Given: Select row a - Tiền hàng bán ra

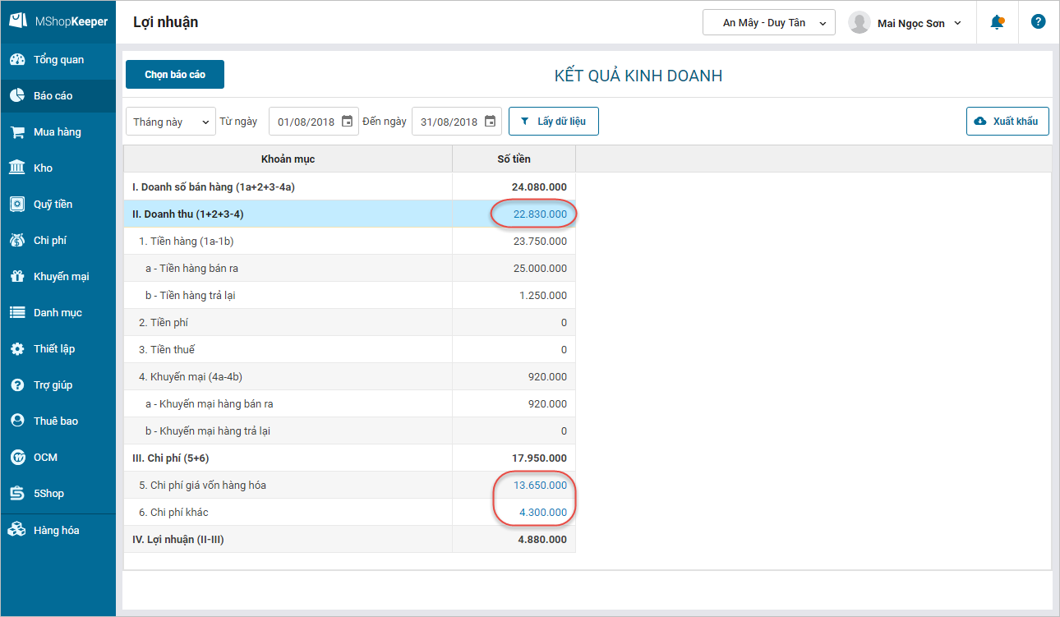Looking at the screenshot, I should (350, 269).
